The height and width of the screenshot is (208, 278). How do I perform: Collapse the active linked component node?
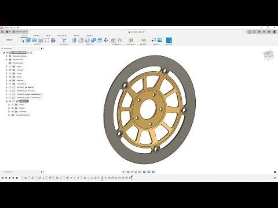coord(6,101)
